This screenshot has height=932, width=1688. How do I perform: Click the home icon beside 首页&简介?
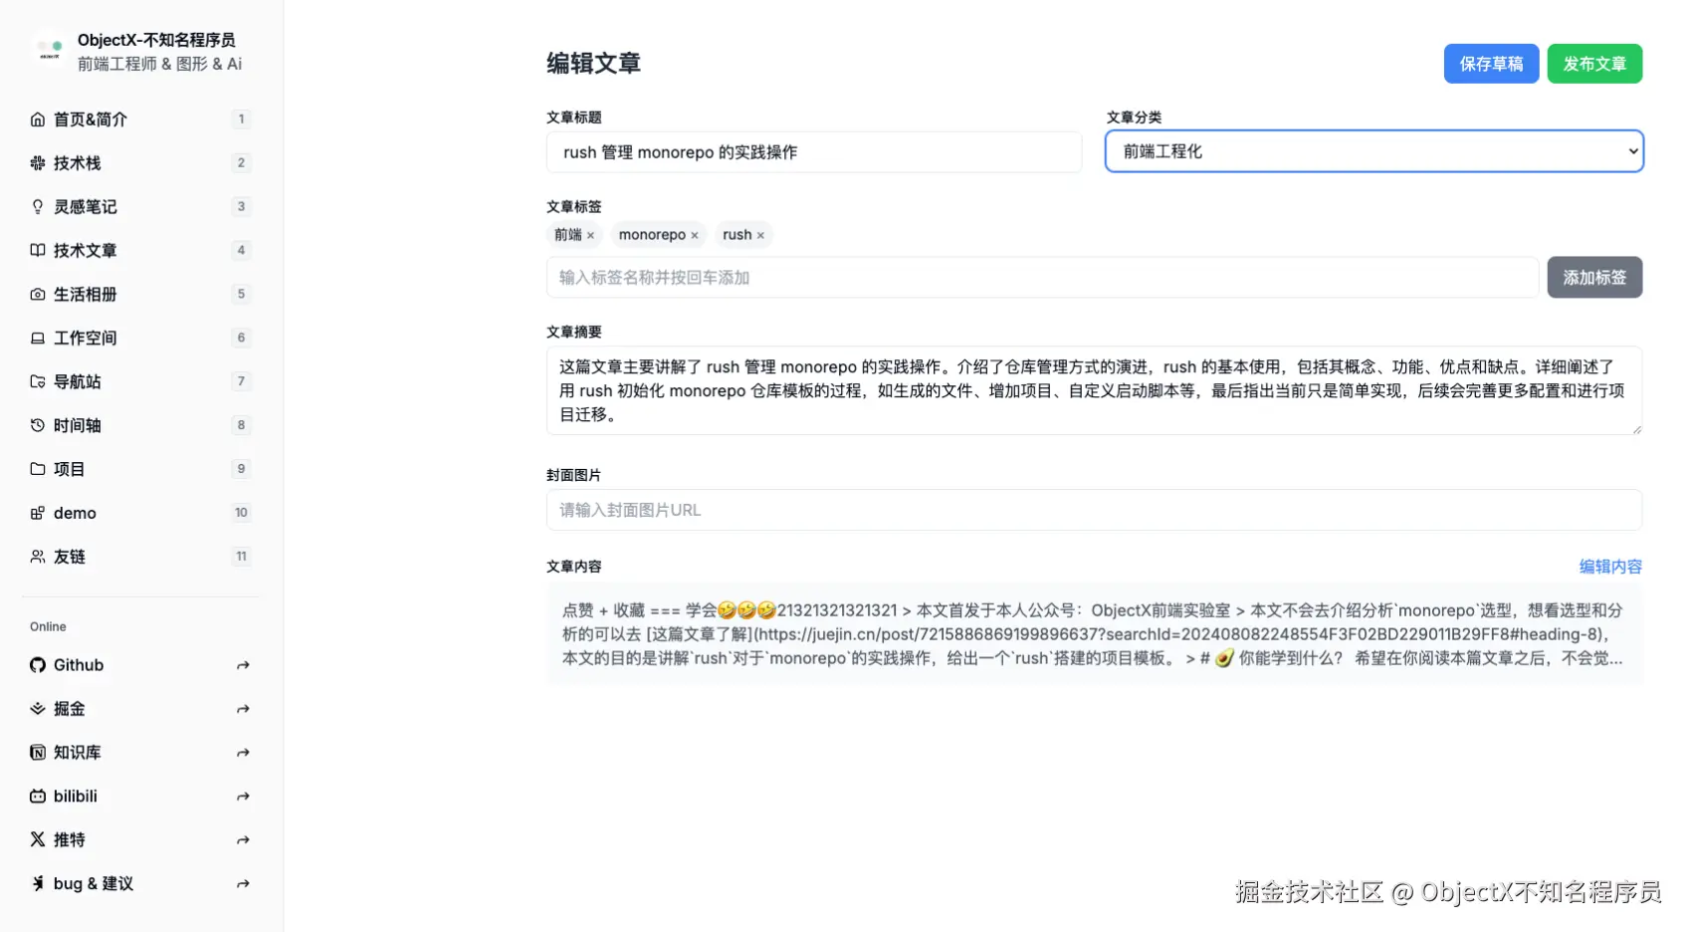tap(38, 119)
